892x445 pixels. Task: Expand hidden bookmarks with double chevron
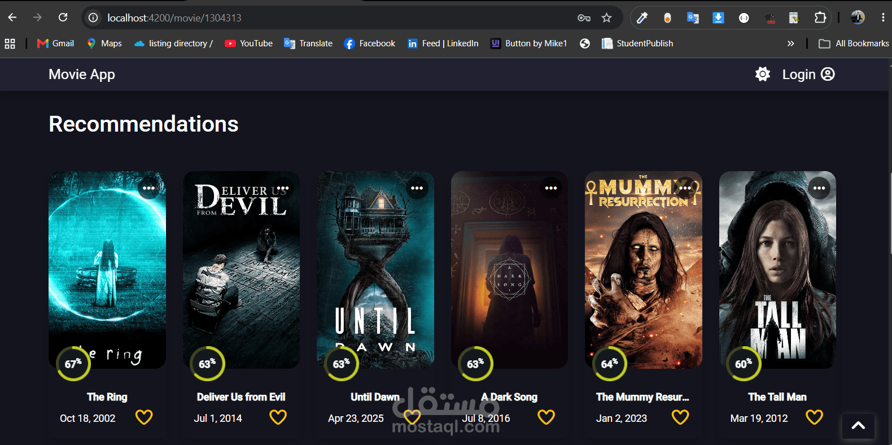coord(790,43)
